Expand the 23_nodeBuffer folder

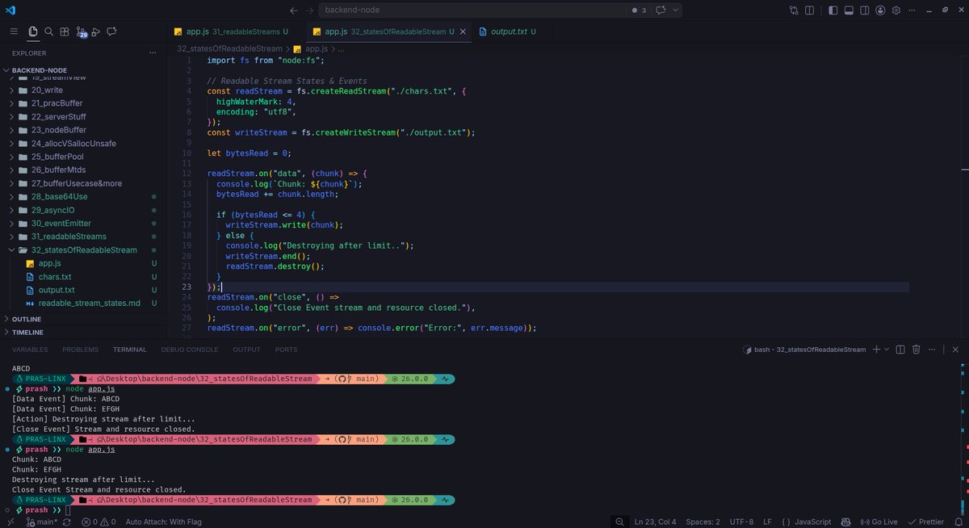coord(82,130)
